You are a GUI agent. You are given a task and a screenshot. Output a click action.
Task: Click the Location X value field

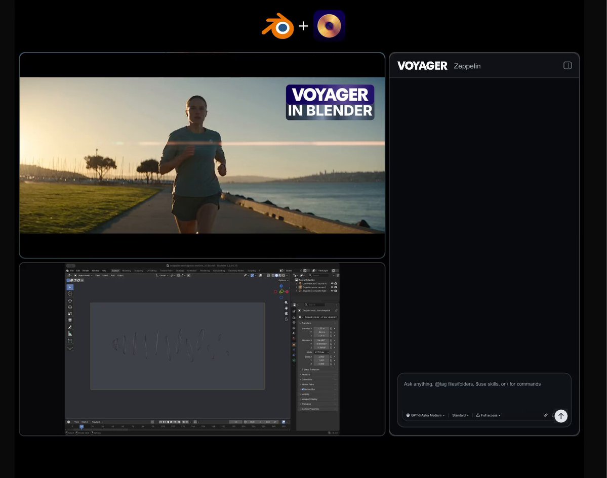tap(321, 328)
